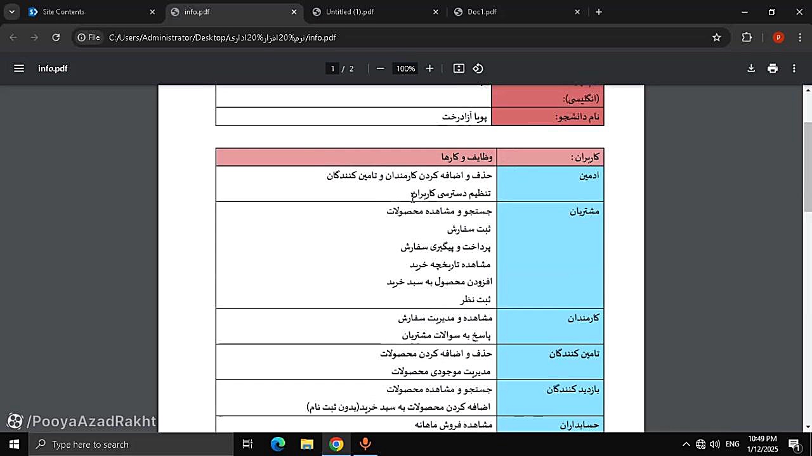Open File Explorer from the taskbar
Viewport: 812px width, 456px height.
pyautogui.click(x=307, y=444)
